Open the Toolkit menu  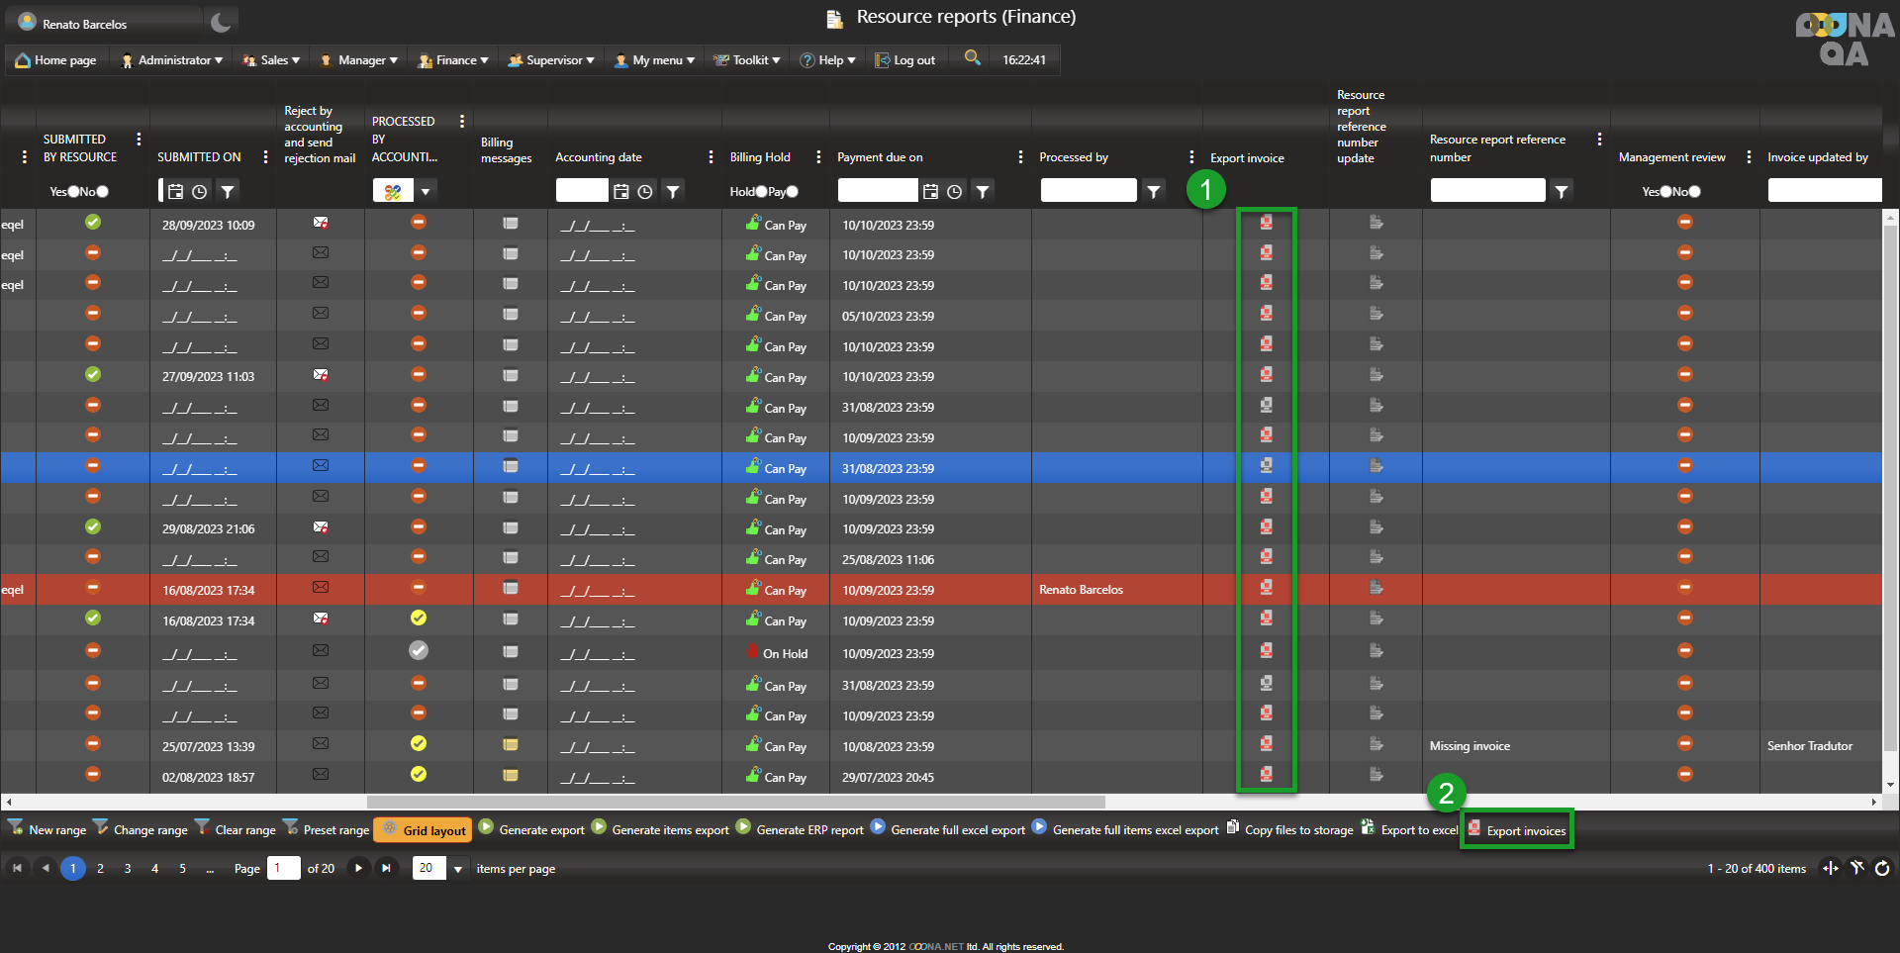pos(748,60)
